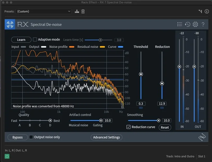Viewport: 212px width, 162px height.
Task: Click the Output legend white swatch
Action: pos(44,47)
